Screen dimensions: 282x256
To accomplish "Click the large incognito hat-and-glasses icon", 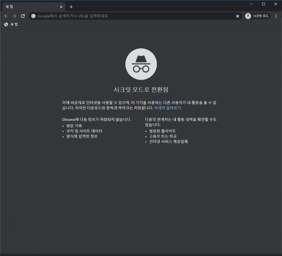I will (141, 64).
